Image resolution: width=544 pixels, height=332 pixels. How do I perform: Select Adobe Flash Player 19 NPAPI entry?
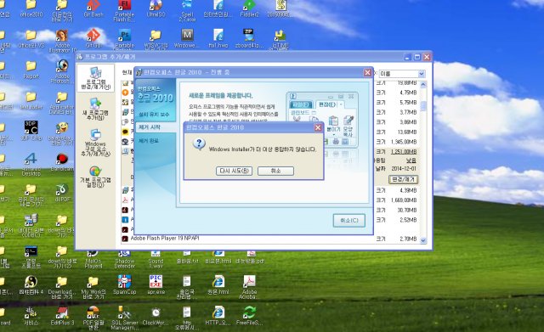point(165,239)
